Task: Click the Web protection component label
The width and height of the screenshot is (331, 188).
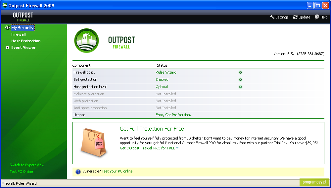Action: click(86, 101)
